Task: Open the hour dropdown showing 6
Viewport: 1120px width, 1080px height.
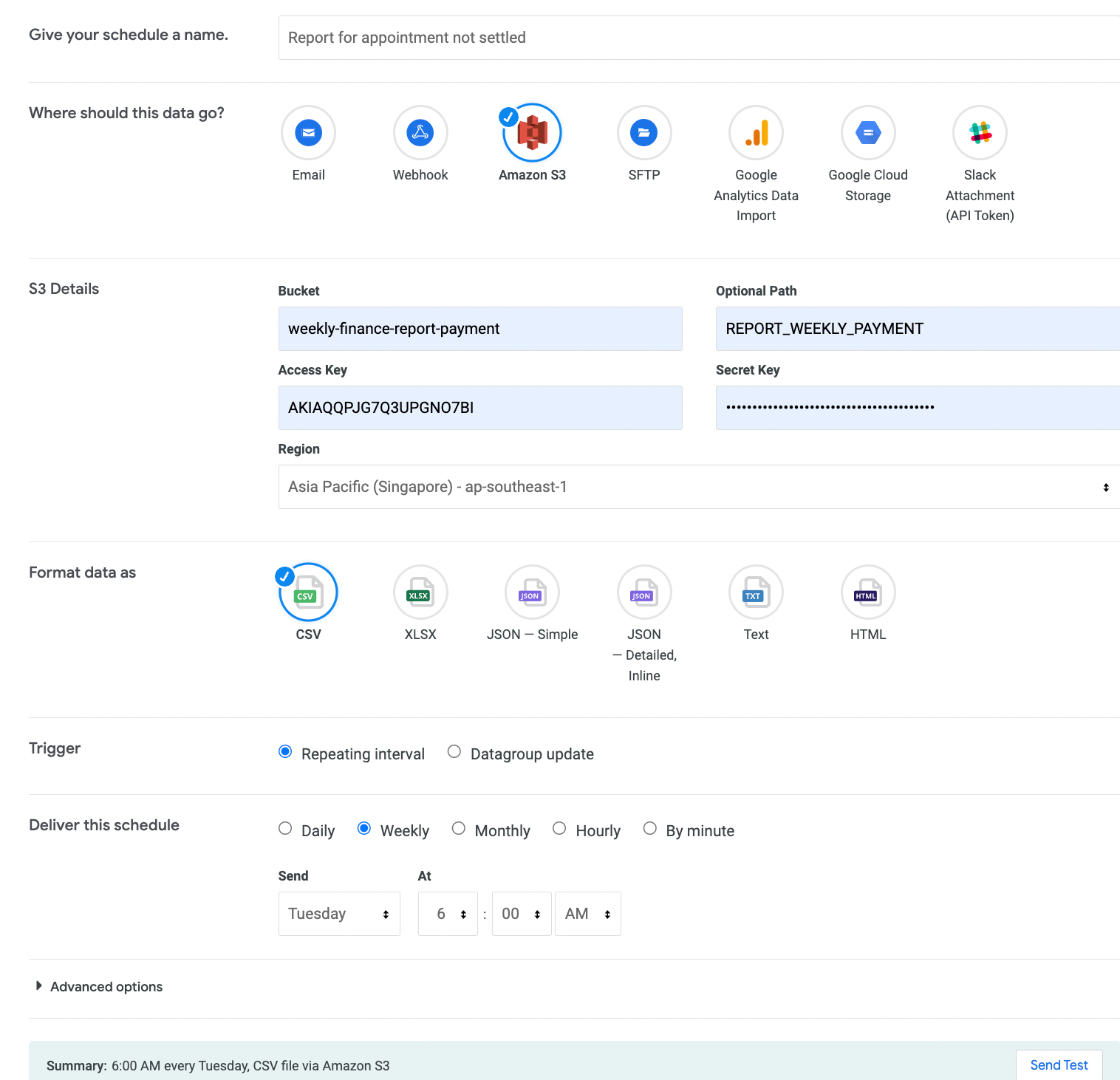Action: [448, 914]
